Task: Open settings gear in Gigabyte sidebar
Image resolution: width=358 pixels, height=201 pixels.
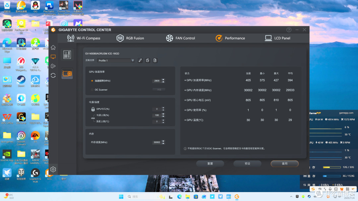Action: point(53,169)
